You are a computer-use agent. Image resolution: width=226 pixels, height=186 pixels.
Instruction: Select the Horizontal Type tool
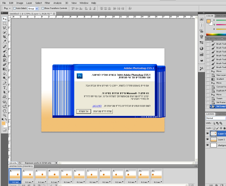(5, 88)
